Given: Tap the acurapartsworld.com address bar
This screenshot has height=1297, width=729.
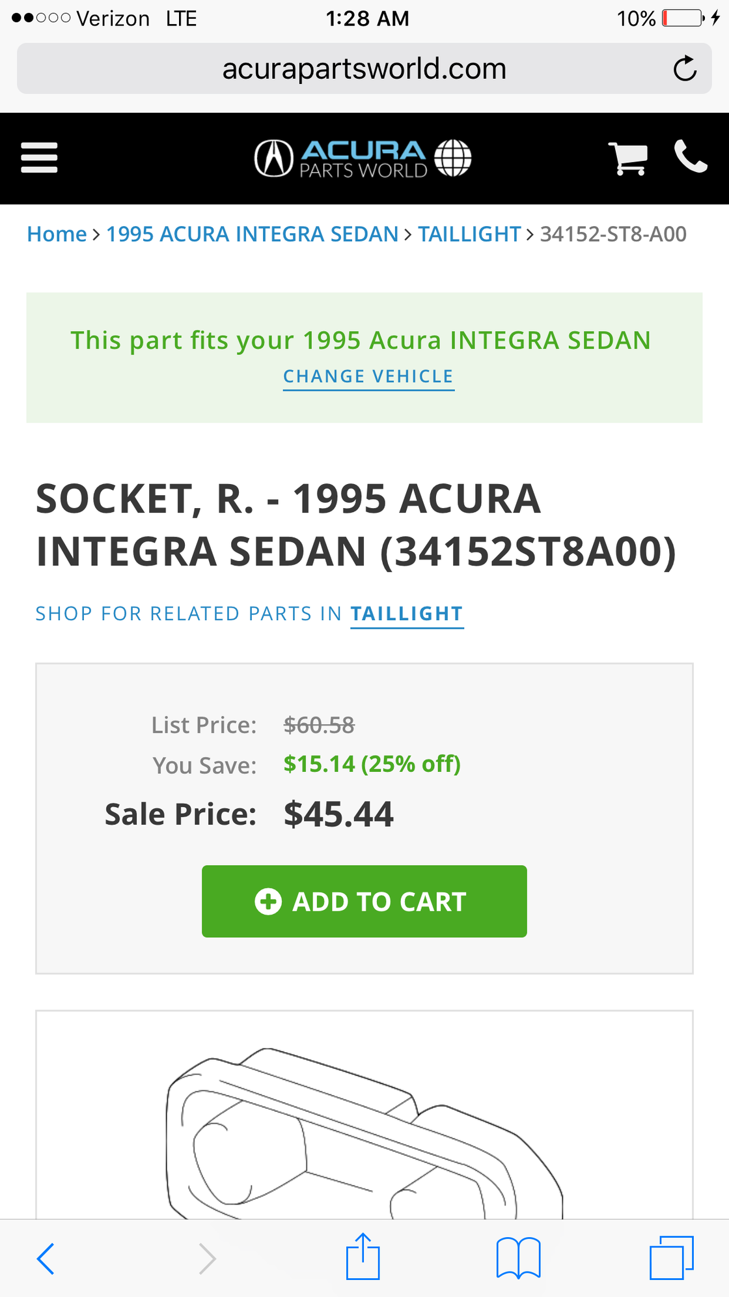Looking at the screenshot, I should (364, 68).
